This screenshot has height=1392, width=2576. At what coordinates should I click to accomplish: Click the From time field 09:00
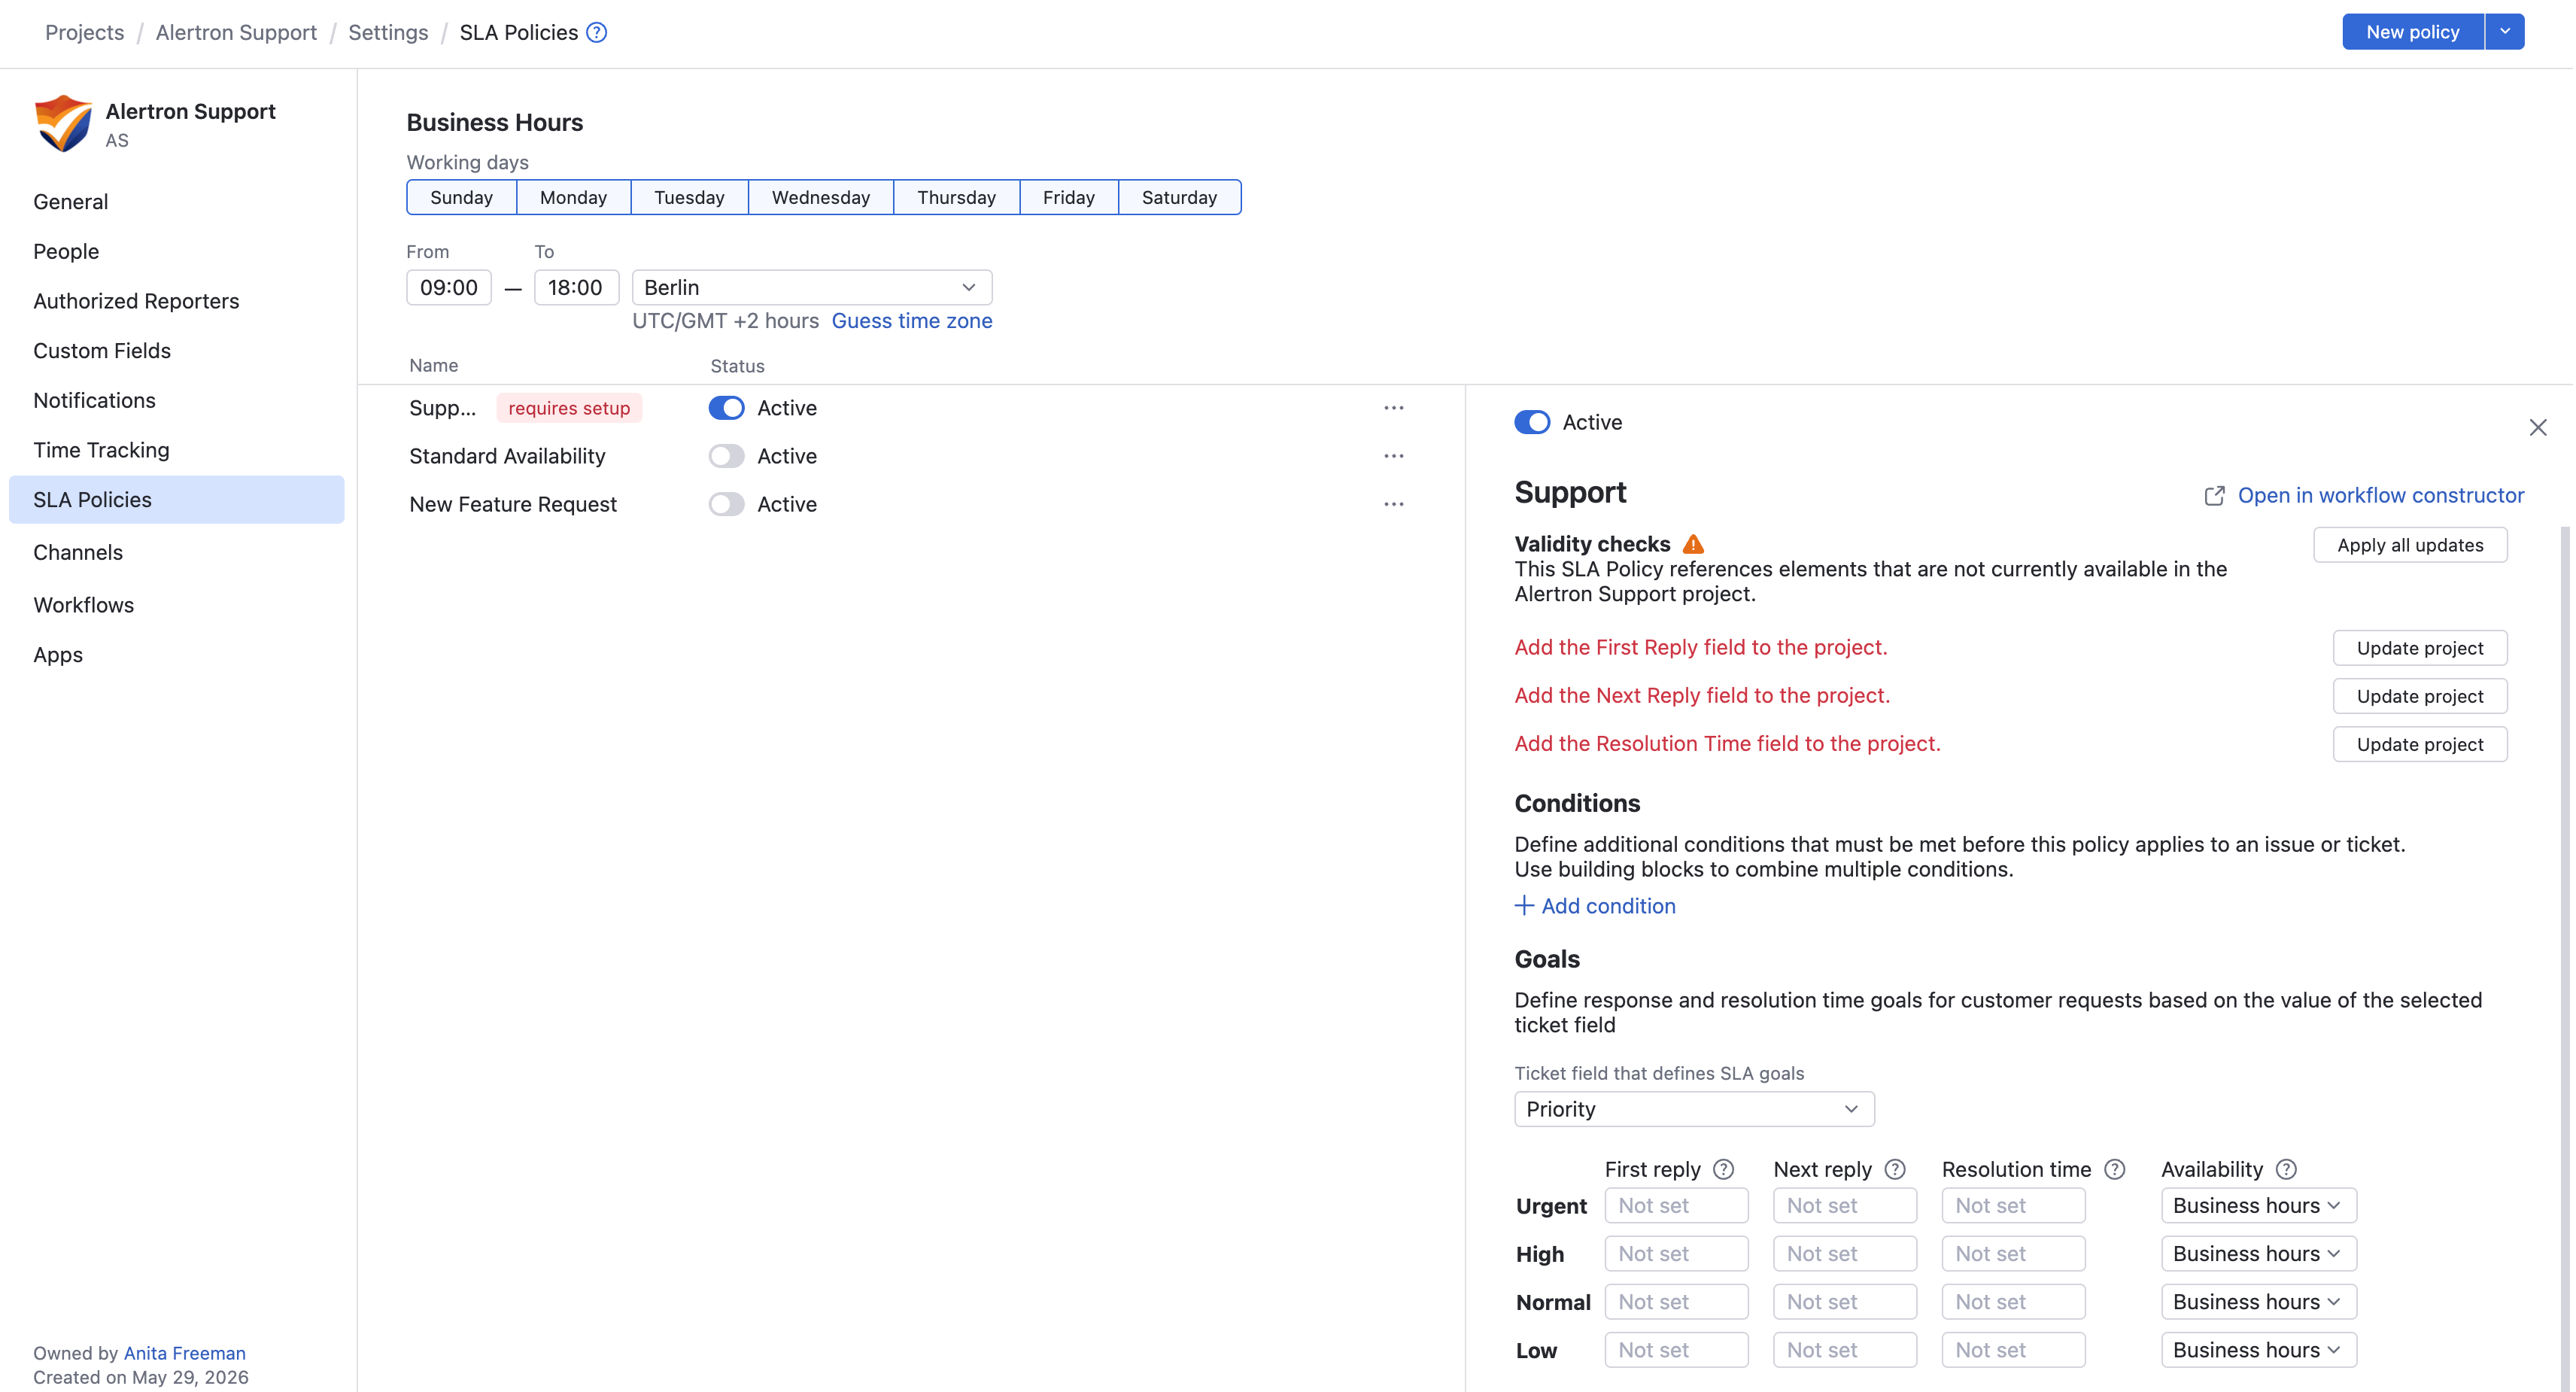point(449,287)
